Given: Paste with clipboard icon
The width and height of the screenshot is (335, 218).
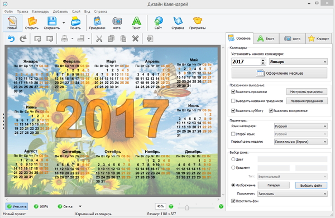Looking at the screenshot, I should (123, 38).
